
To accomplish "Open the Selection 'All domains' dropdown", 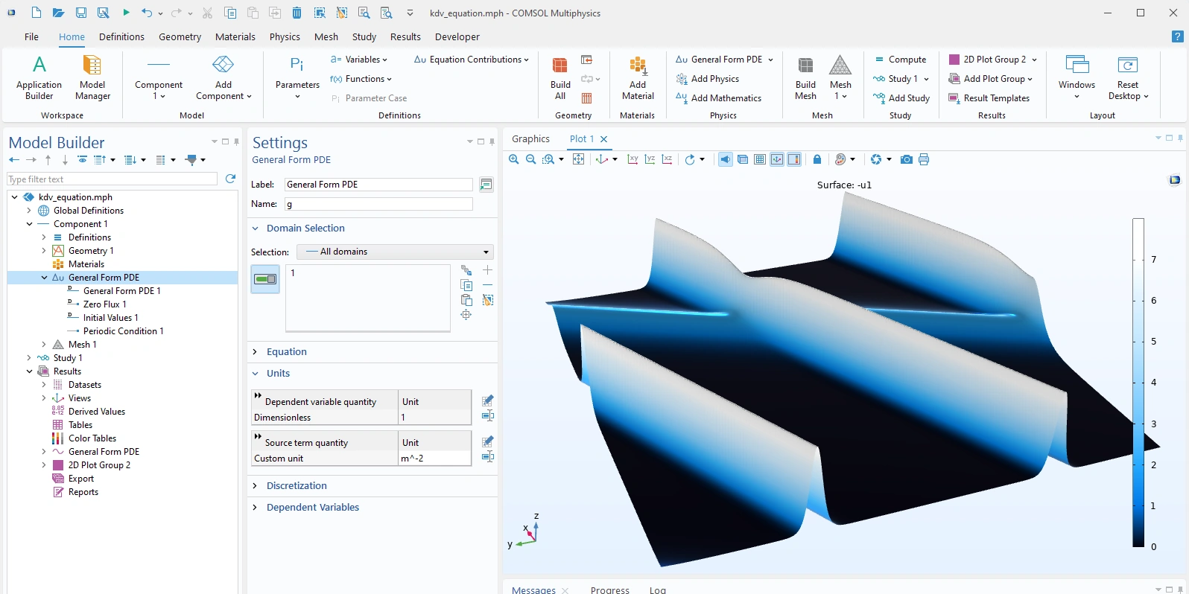I will coord(395,252).
